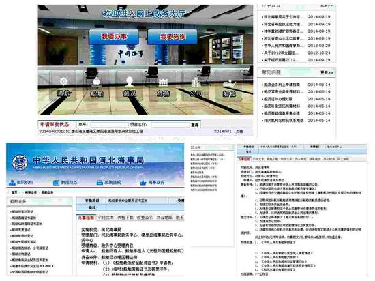
Task: Click the 新闻动态 calendar icon
Action: click(x=56, y=183)
